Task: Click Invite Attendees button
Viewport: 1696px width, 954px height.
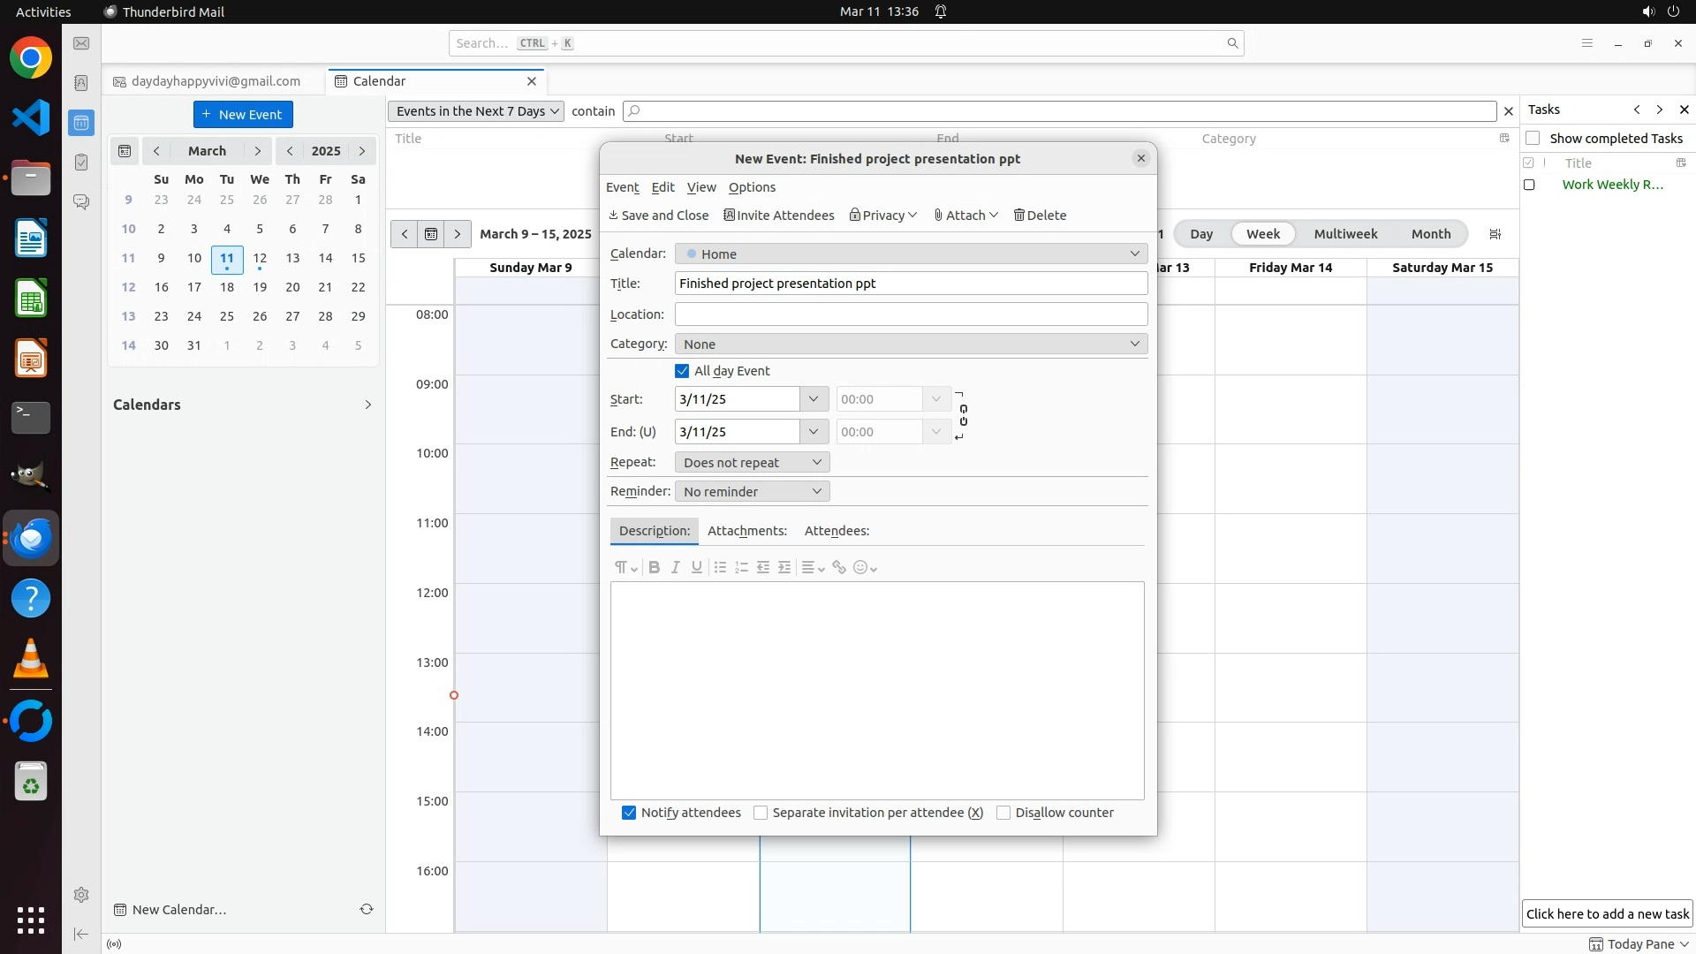Action: pos(778,216)
